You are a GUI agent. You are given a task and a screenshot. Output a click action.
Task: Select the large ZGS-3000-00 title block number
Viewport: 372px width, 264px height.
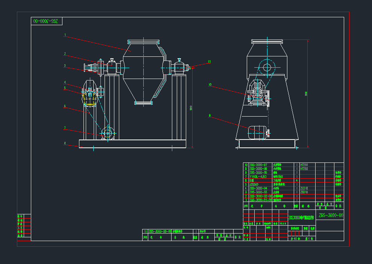[x=331, y=215]
